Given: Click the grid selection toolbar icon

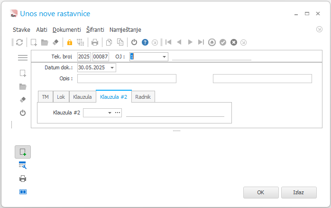Looking at the screenshot, I should pyautogui.click(x=81, y=42).
